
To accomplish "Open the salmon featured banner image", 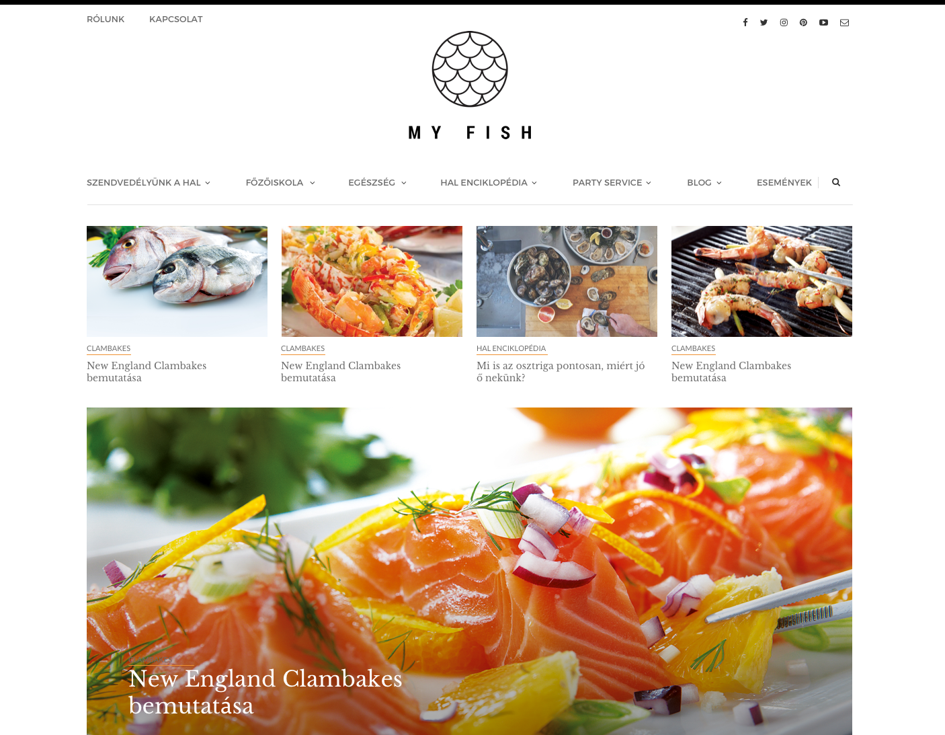I will pyautogui.click(x=469, y=571).
